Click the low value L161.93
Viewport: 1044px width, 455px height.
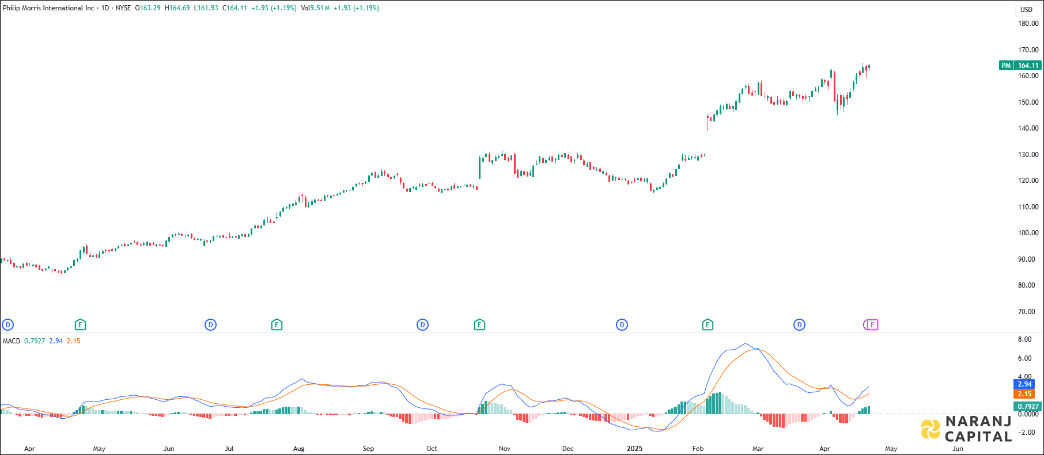click(x=206, y=8)
